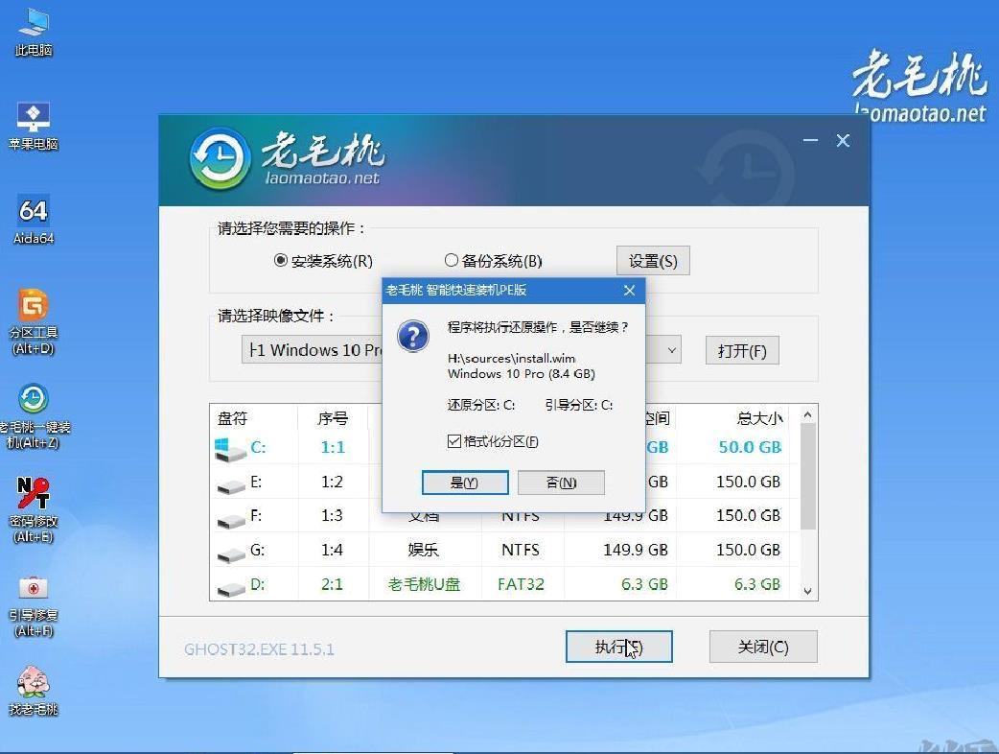The width and height of the screenshot is (999, 754).
Task: Launch 老毛桃一键装机 (Alt+Z) desktop icon
Action: click(x=34, y=415)
